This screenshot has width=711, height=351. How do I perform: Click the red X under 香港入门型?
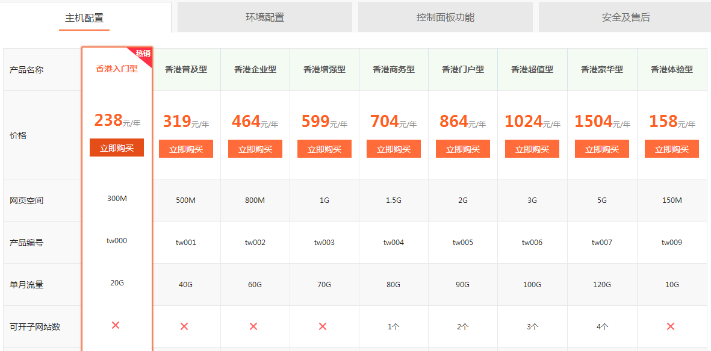click(116, 325)
